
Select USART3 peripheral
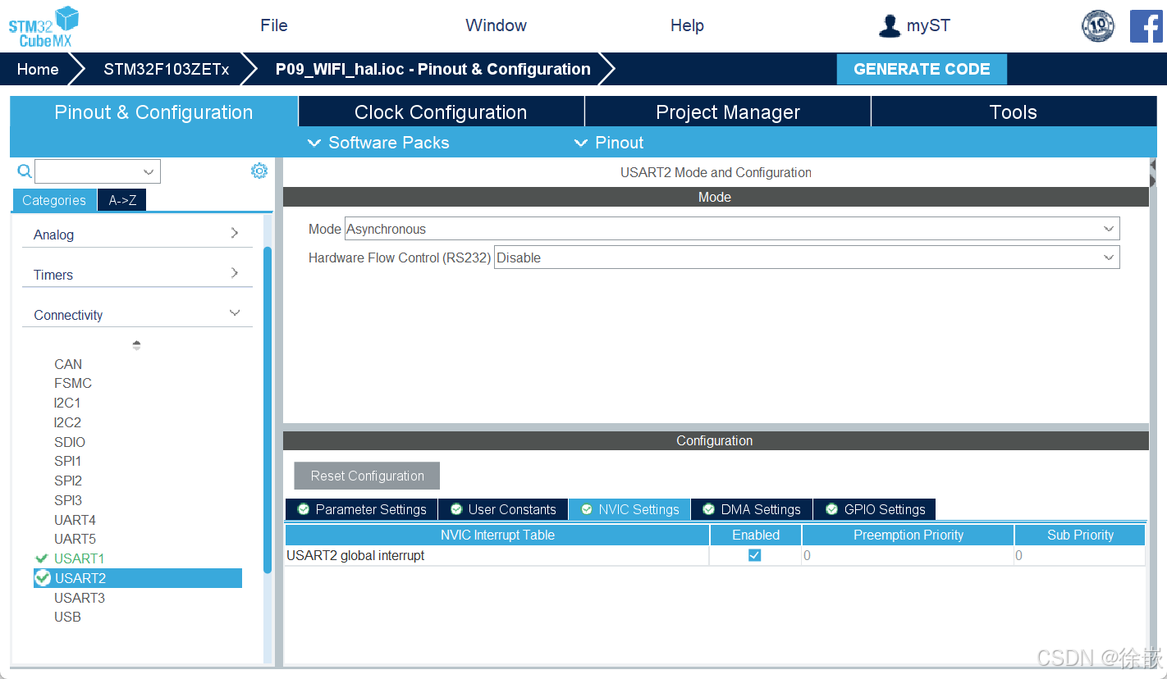coord(80,598)
